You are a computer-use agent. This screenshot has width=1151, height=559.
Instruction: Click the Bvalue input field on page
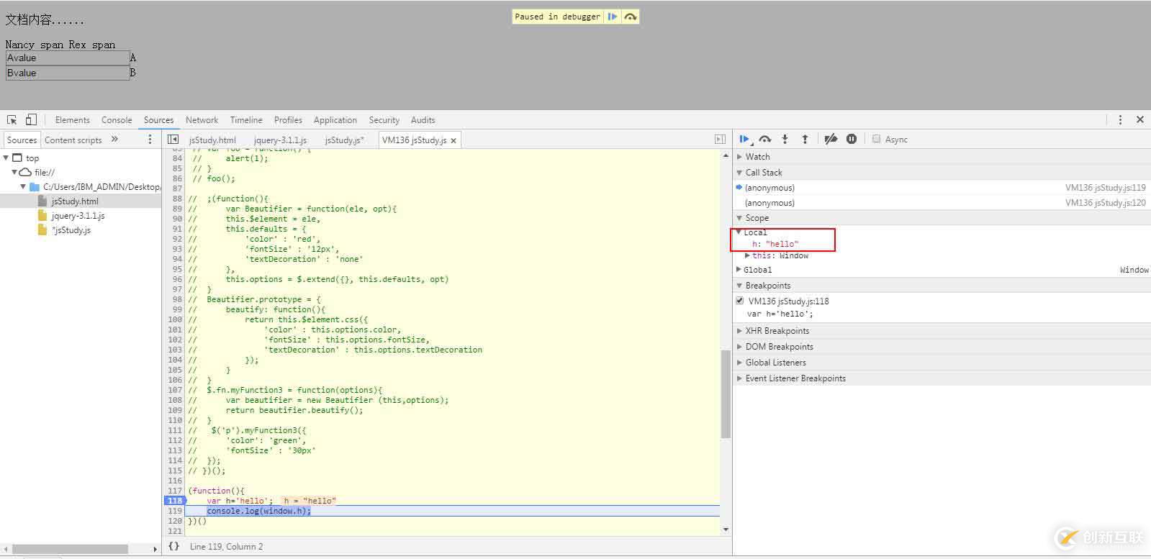[68, 73]
